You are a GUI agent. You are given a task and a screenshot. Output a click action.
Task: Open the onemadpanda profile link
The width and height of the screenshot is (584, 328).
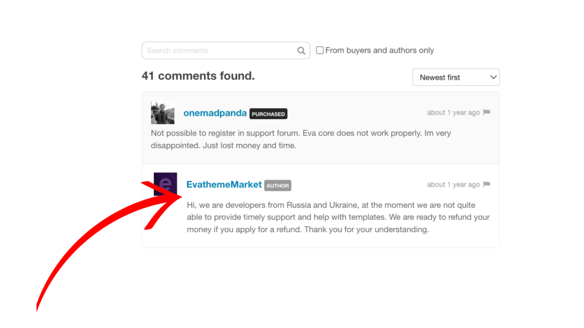pyautogui.click(x=215, y=113)
